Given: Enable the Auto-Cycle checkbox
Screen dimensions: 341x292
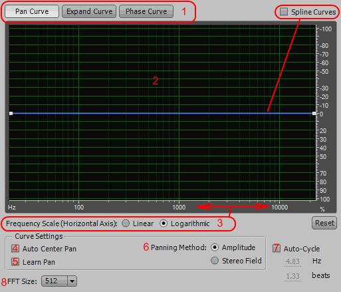Looking at the screenshot, I should click(x=277, y=248).
